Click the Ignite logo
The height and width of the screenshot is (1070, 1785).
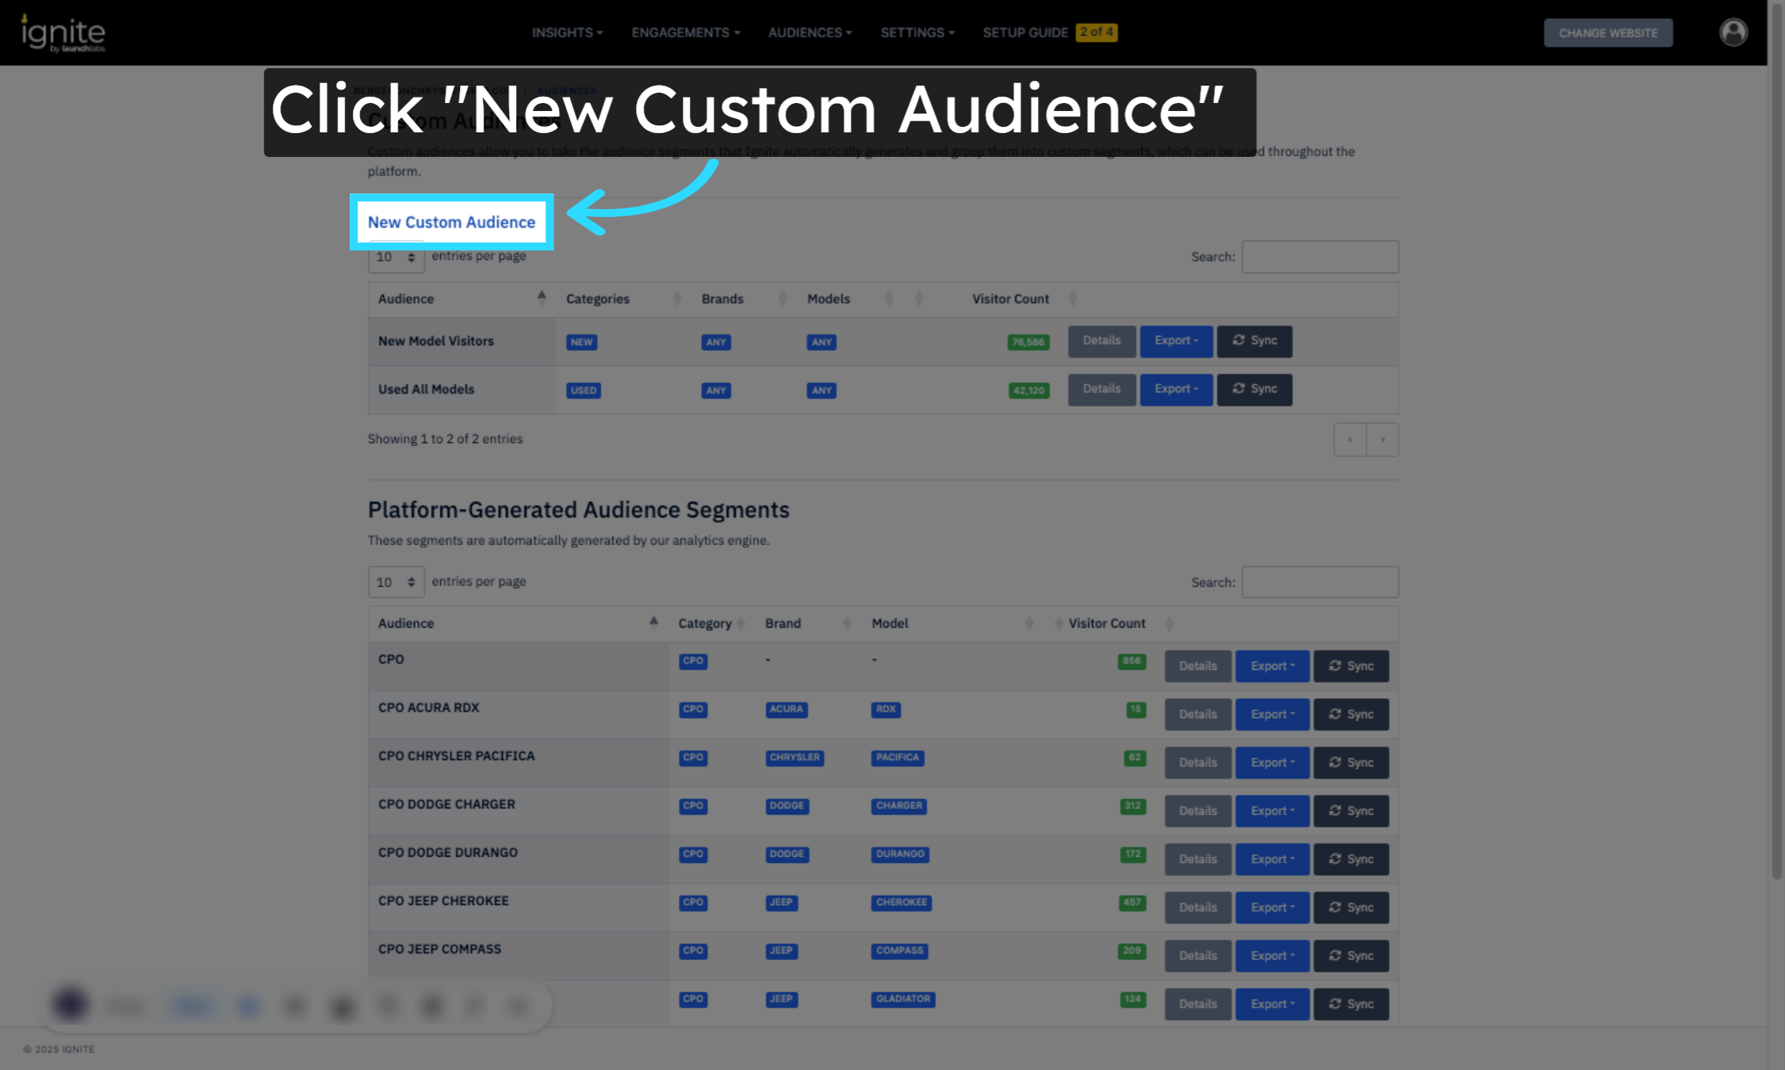pyautogui.click(x=63, y=33)
